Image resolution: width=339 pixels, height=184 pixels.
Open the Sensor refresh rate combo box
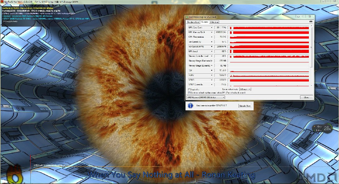tap(245, 89)
